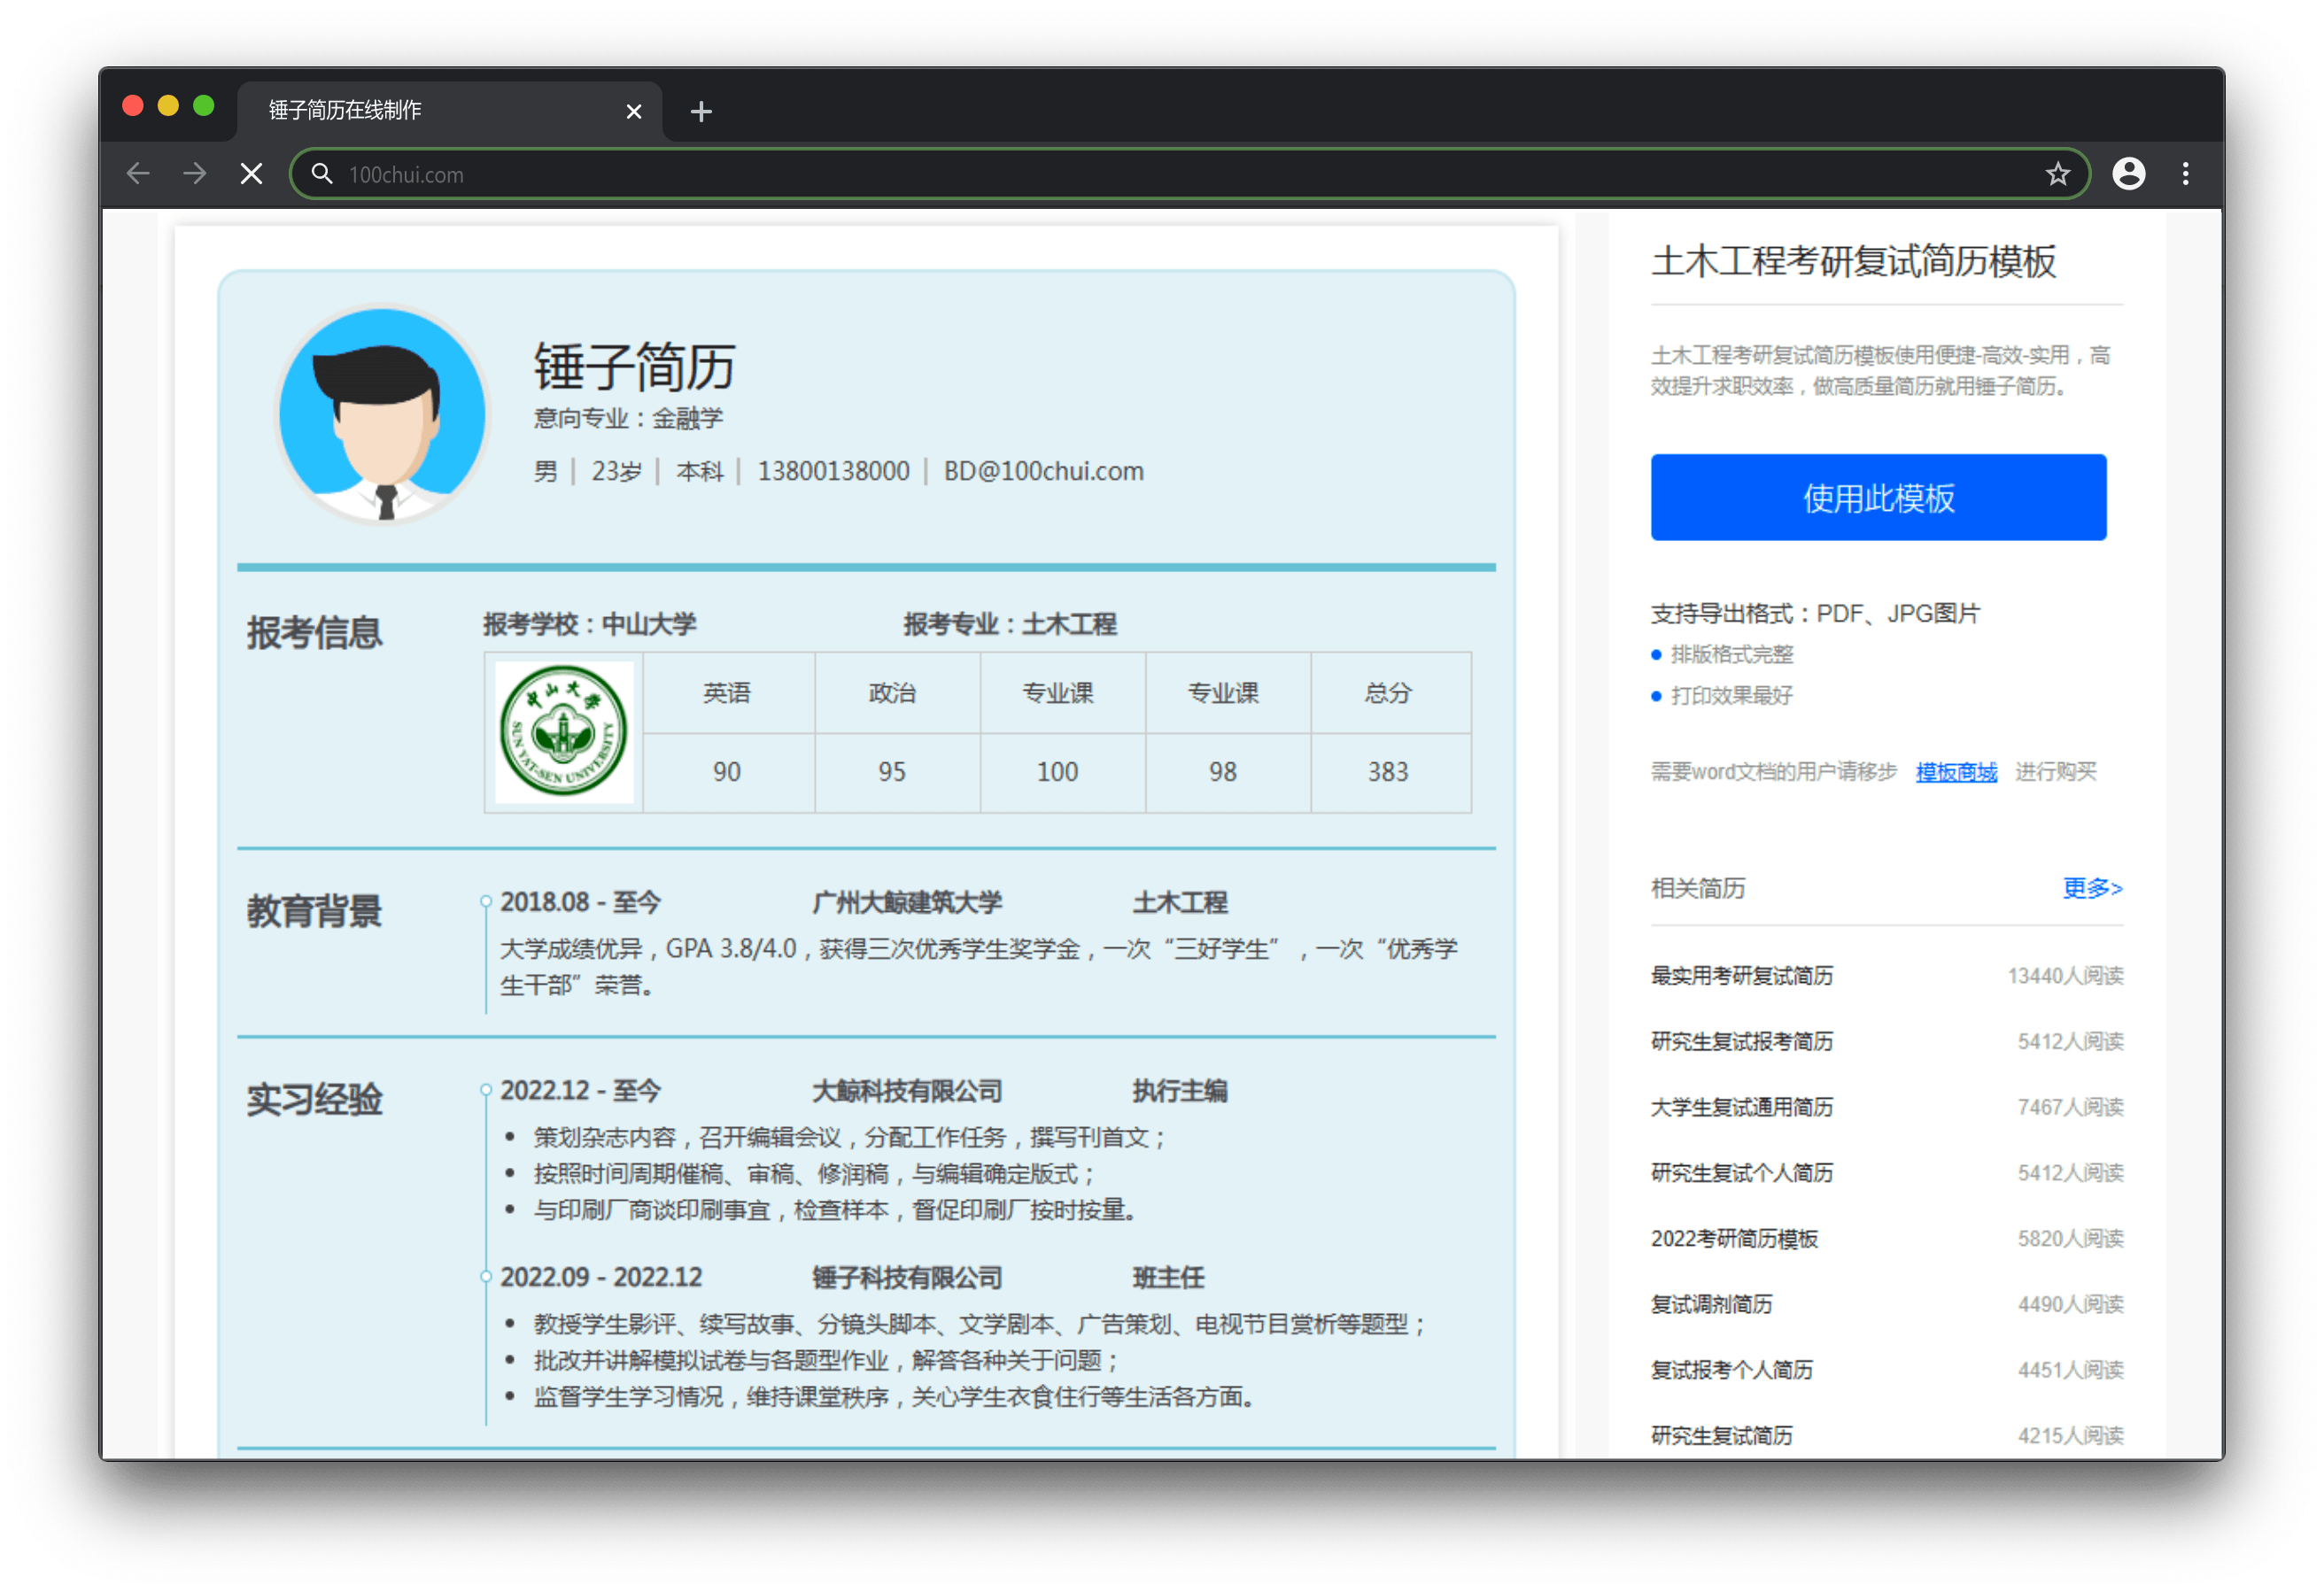
Task: Open 研究生复试报考简历 link
Action: pyautogui.click(x=1741, y=1042)
